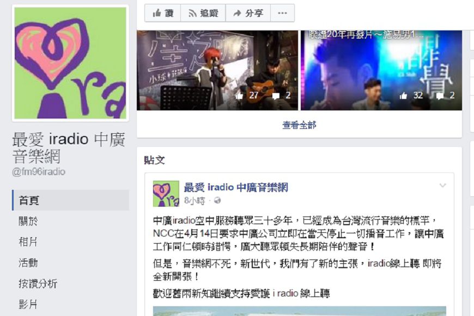474x316 pixels.
Task: Follow the page via 追蹤 button
Action: [203, 13]
